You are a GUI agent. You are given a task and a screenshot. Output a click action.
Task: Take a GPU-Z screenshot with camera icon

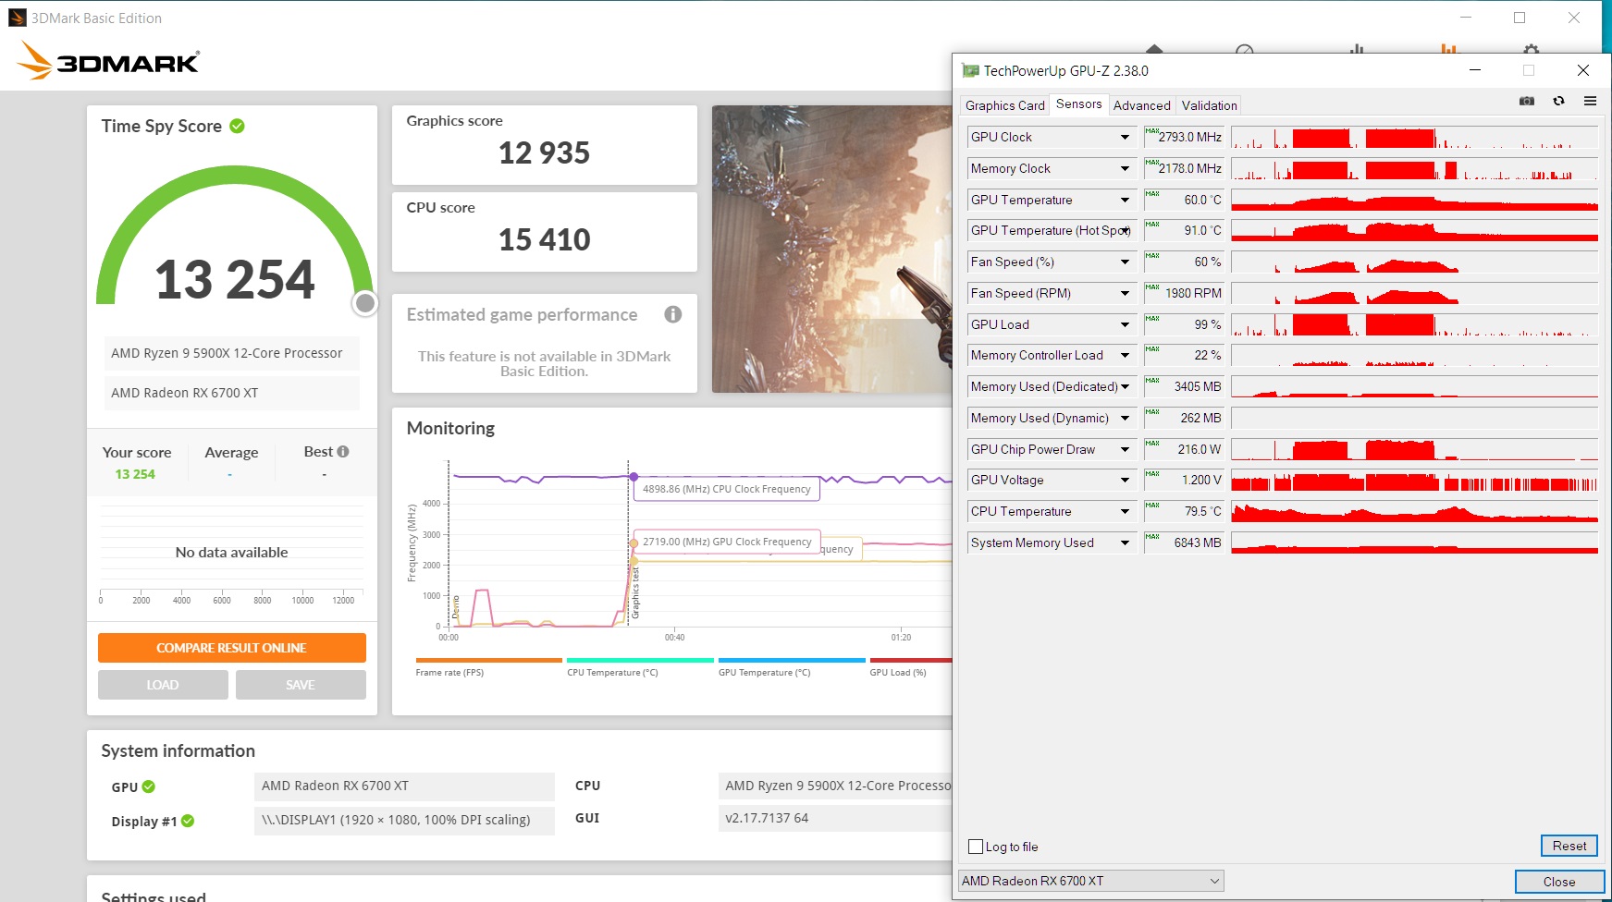point(1527,101)
